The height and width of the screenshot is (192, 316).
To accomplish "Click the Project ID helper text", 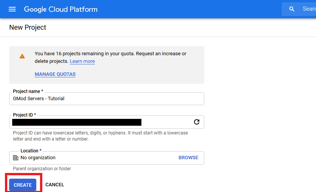I will [x=100, y=136].
